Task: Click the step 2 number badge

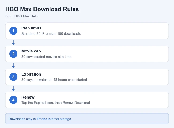Action: tap(13, 54)
